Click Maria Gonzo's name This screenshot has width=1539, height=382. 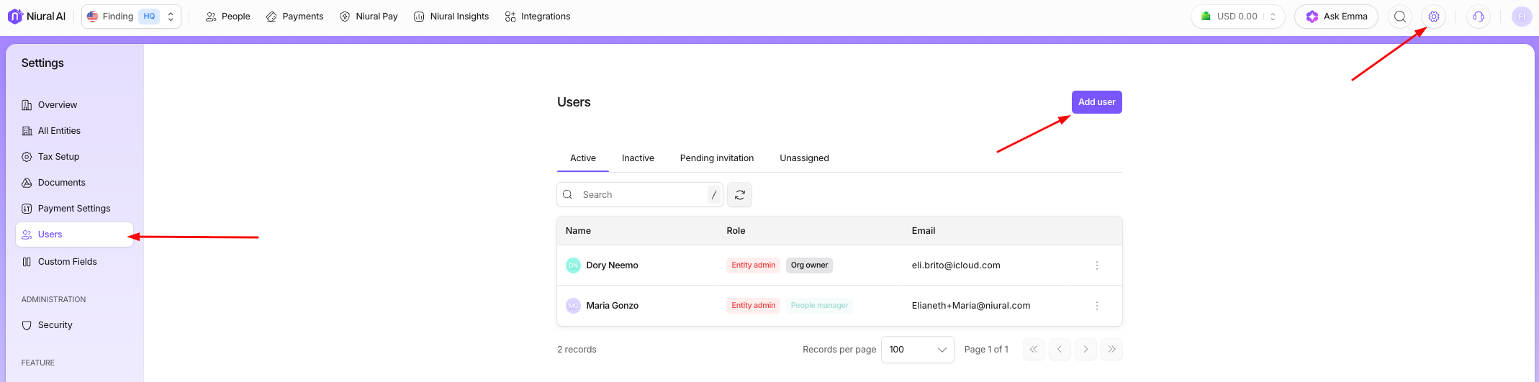[613, 306]
